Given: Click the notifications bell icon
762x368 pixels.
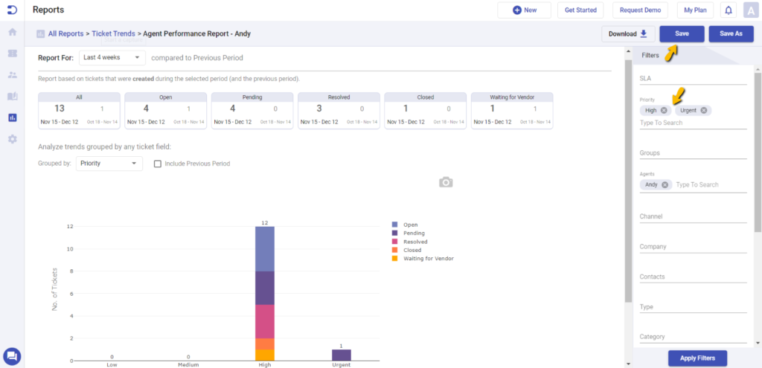Looking at the screenshot, I should [x=728, y=10].
